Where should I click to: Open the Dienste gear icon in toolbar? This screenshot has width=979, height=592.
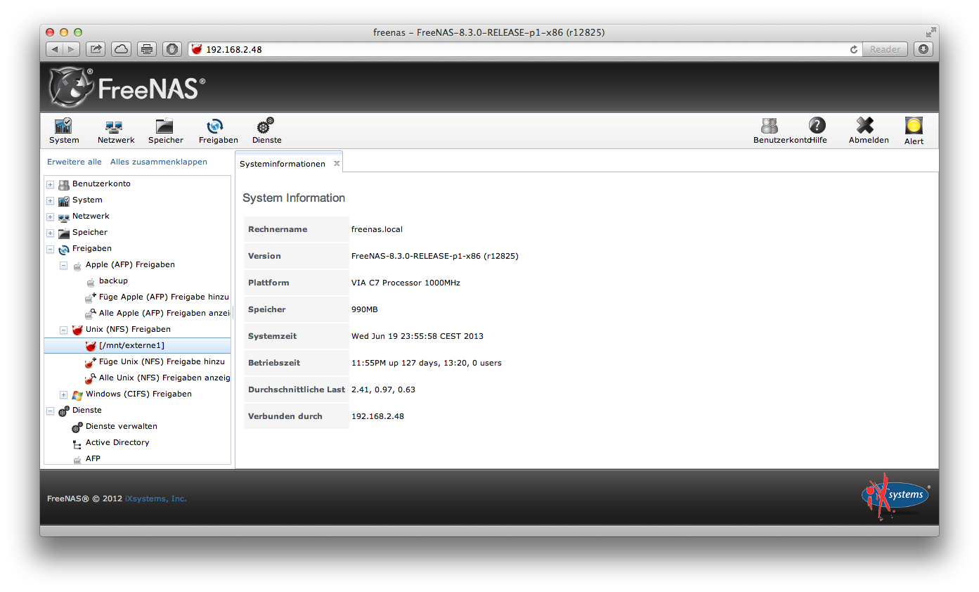[x=266, y=127]
